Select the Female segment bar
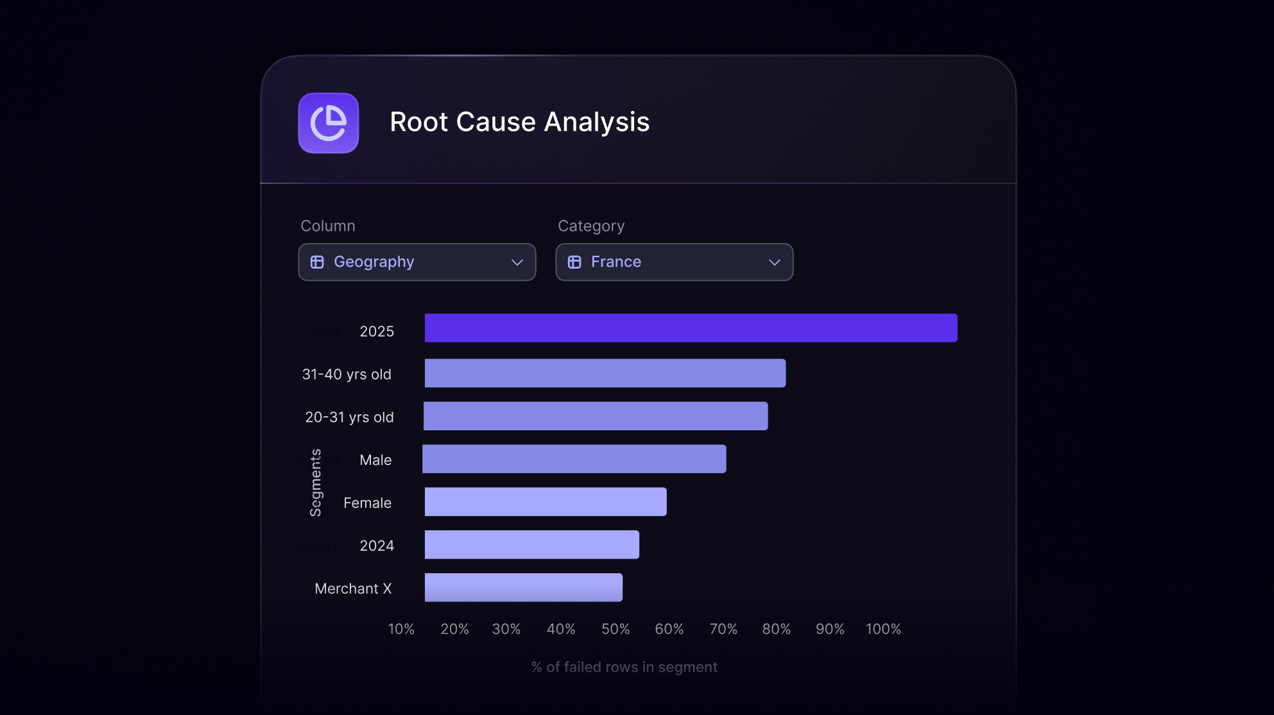This screenshot has width=1274, height=715. tap(546, 502)
